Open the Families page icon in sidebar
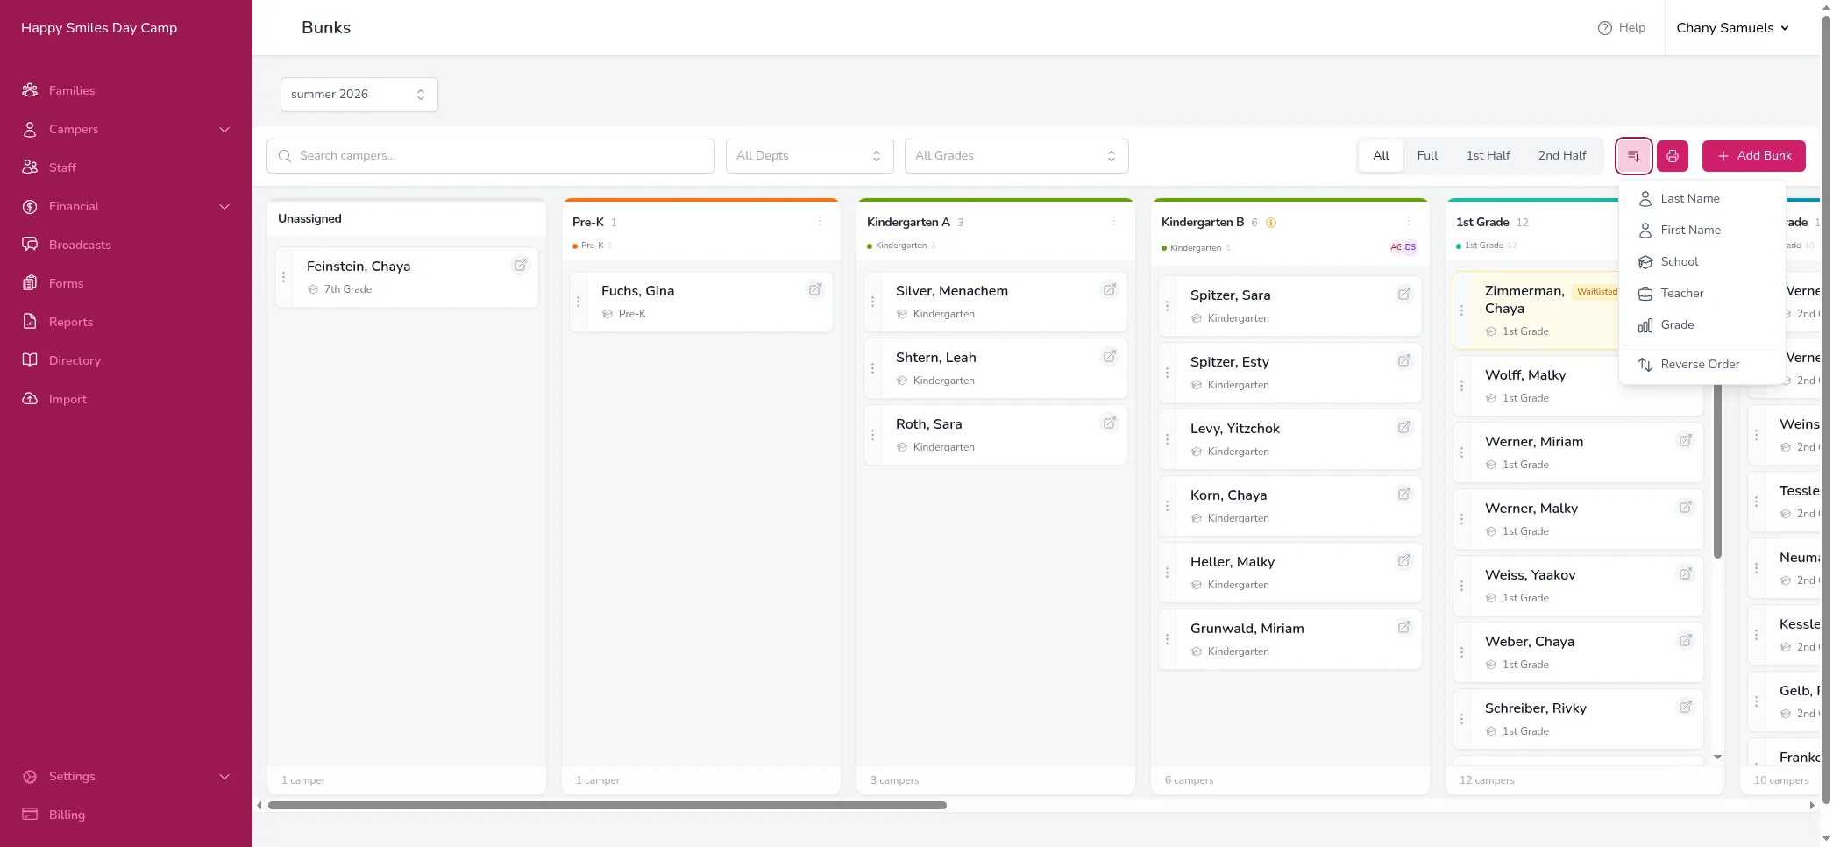The width and height of the screenshot is (1833, 847). click(x=30, y=90)
